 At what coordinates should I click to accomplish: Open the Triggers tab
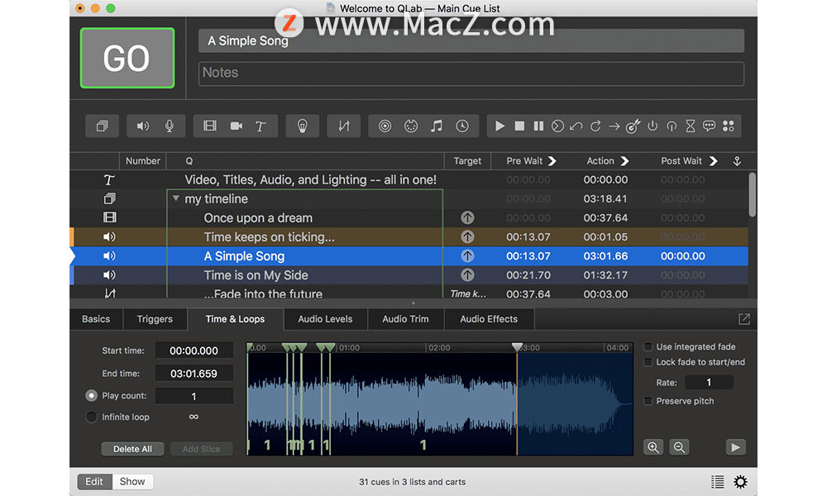tap(155, 319)
